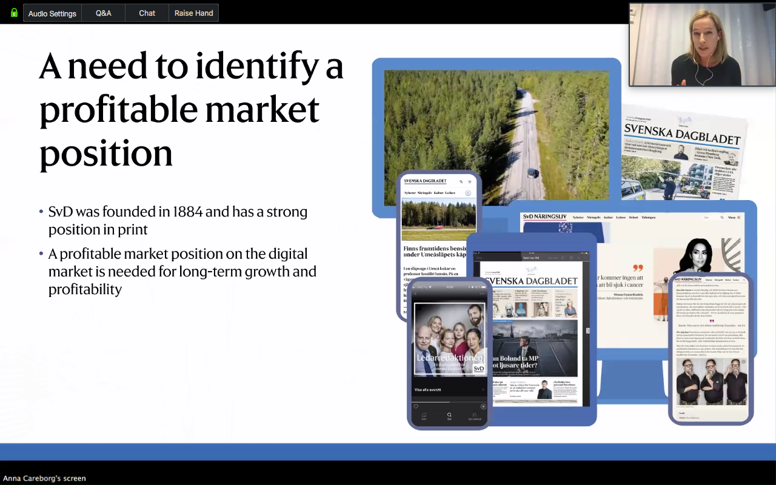Image resolution: width=776 pixels, height=485 pixels.
Task: Click the green encryption lock icon
Action: (x=14, y=12)
